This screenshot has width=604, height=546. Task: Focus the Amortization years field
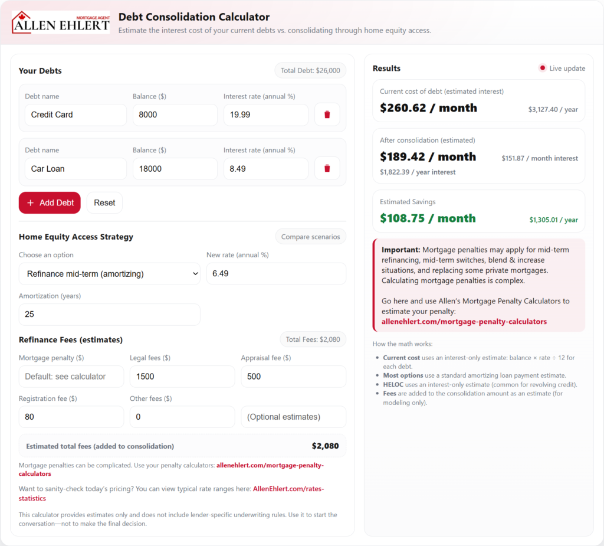[x=110, y=315]
